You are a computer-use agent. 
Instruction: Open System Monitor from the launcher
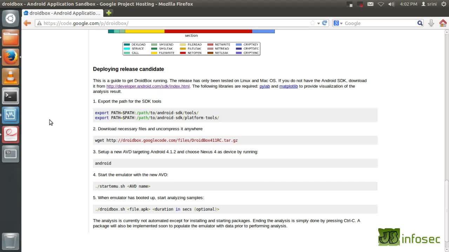point(11,115)
